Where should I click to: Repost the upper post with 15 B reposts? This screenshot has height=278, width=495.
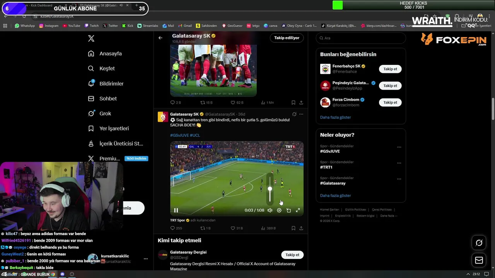coord(206,103)
